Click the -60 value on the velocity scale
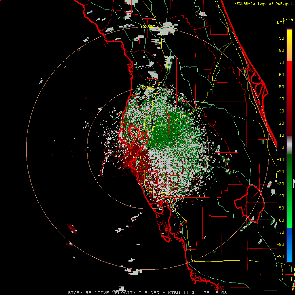The height and width of the screenshot is (295, 295). tap(280, 220)
